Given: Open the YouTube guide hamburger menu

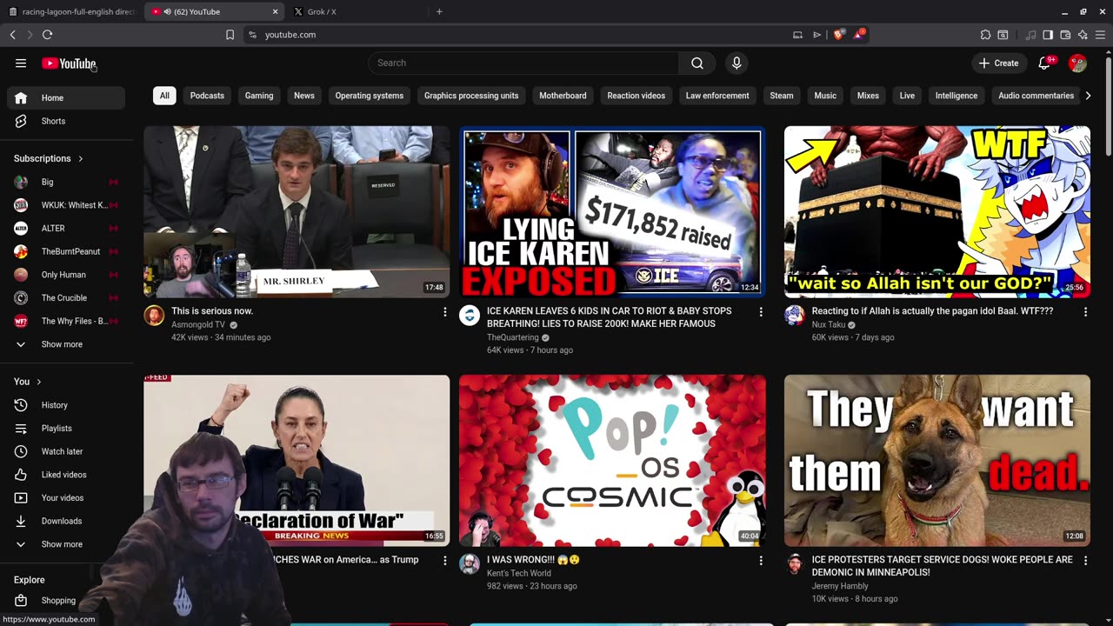Looking at the screenshot, I should [21, 63].
